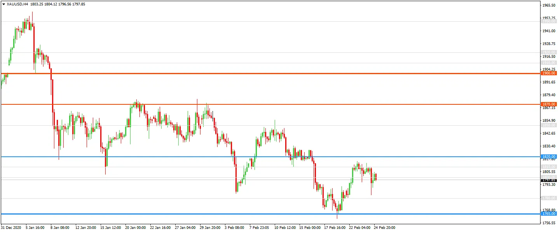Click the gray 1920.00 level label
Screen dimensions: 558x232
click(549, 52)
